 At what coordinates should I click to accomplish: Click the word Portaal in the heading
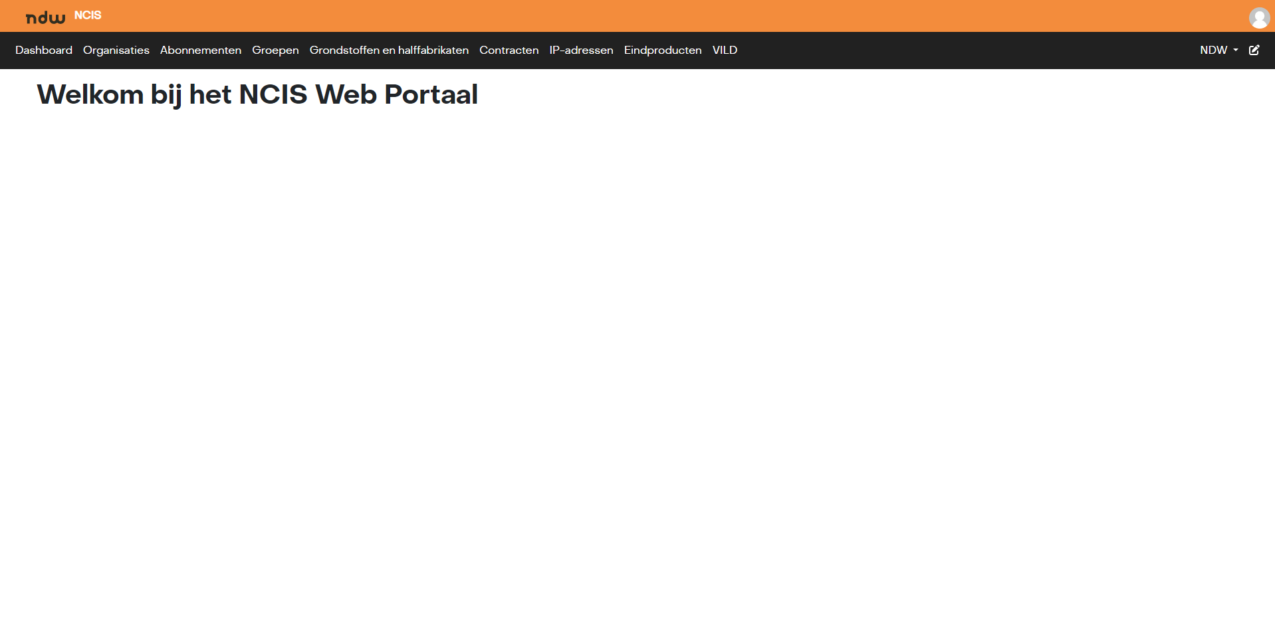(x=431, y=94)
